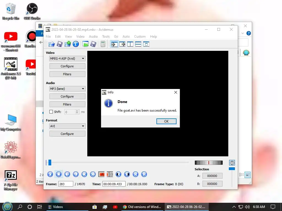
Task: Click Configure under Audio section
Action: coord(67,96)
